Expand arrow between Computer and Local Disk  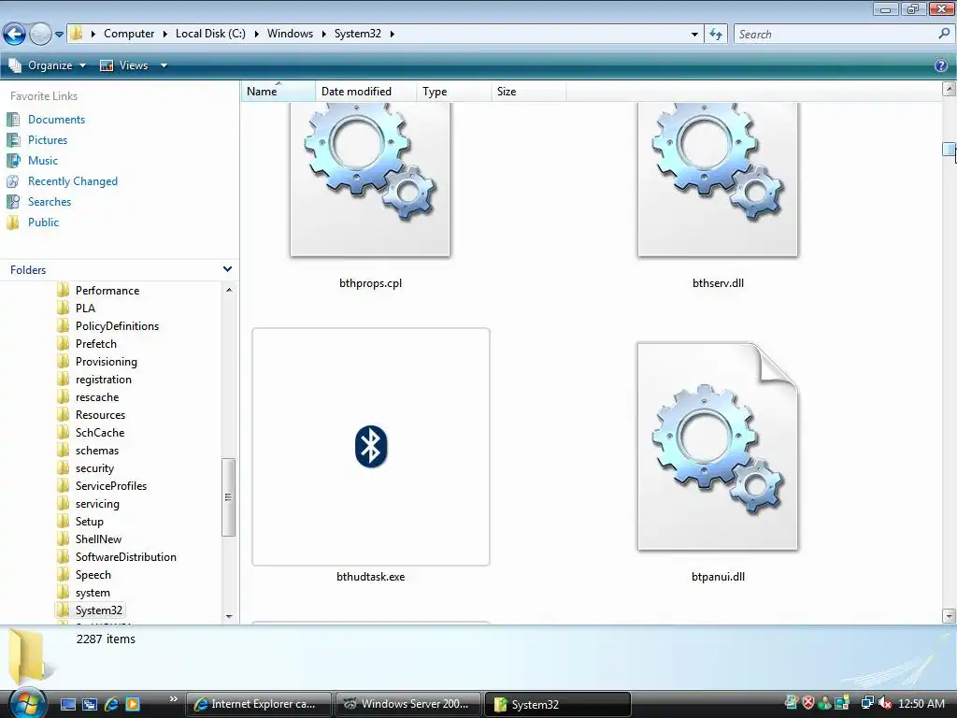(x=164, y=35)
